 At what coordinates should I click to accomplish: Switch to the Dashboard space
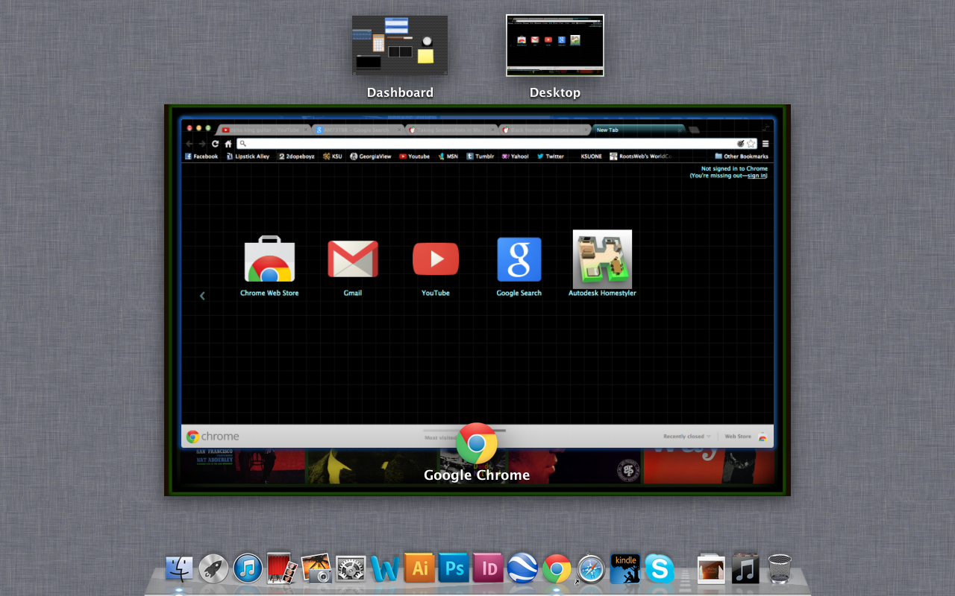click(x=400, y=45)
